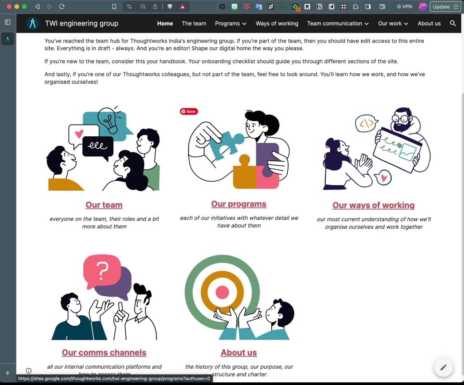Click the target illustration above About us

click(x=222, y=292)
